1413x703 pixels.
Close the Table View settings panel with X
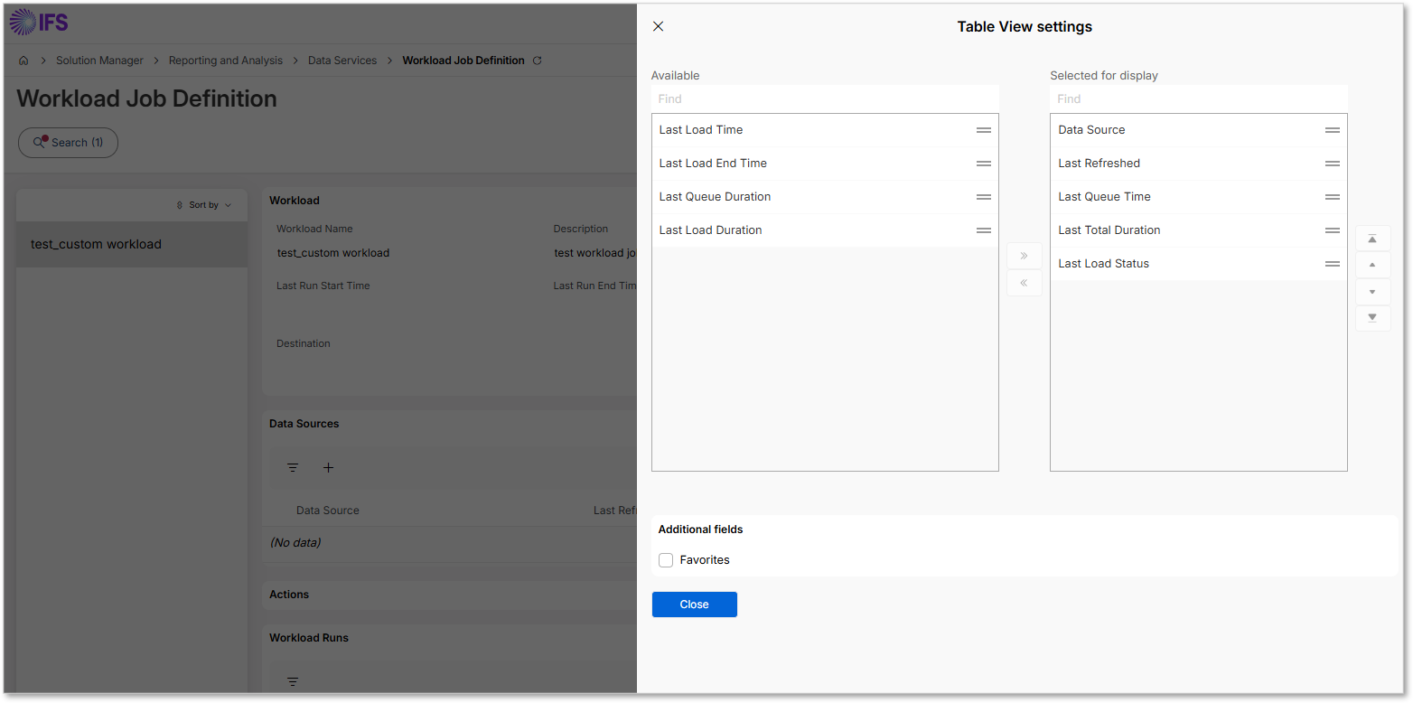click(x=658, y=26)
